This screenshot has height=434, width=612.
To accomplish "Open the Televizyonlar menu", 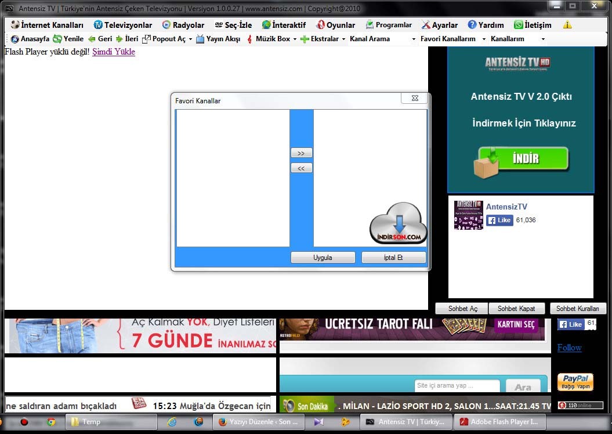I will click(x=123, y=25).
